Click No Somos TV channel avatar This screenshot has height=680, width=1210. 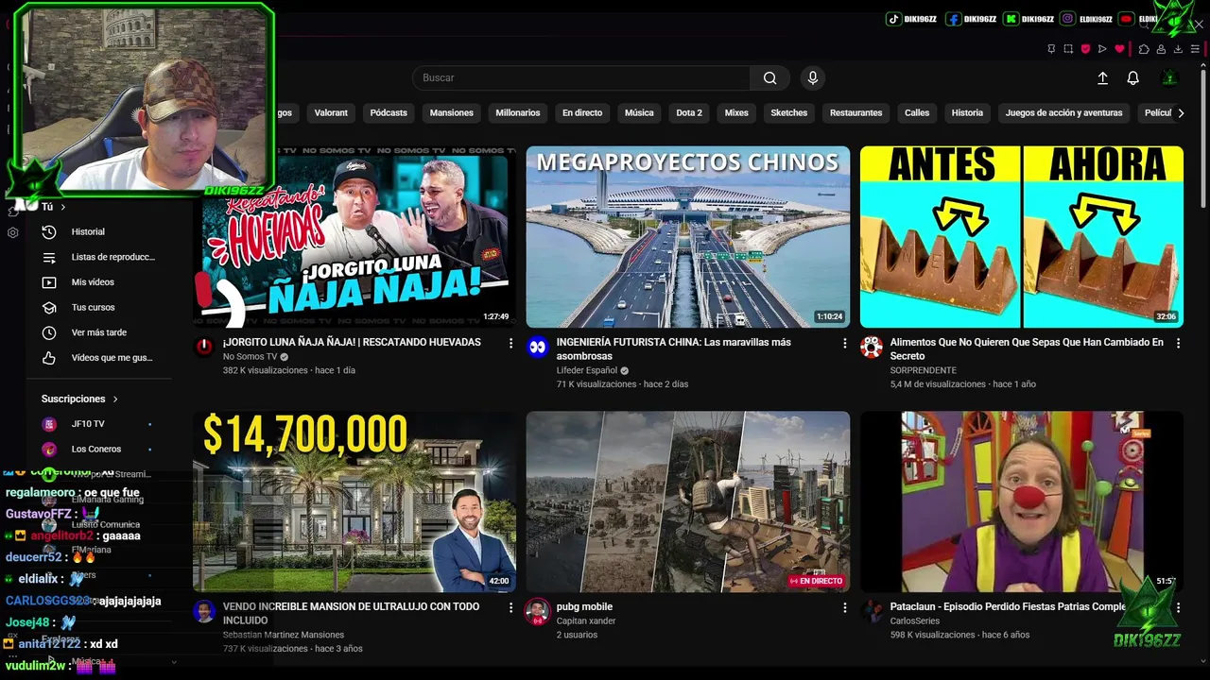pos(204,347)
